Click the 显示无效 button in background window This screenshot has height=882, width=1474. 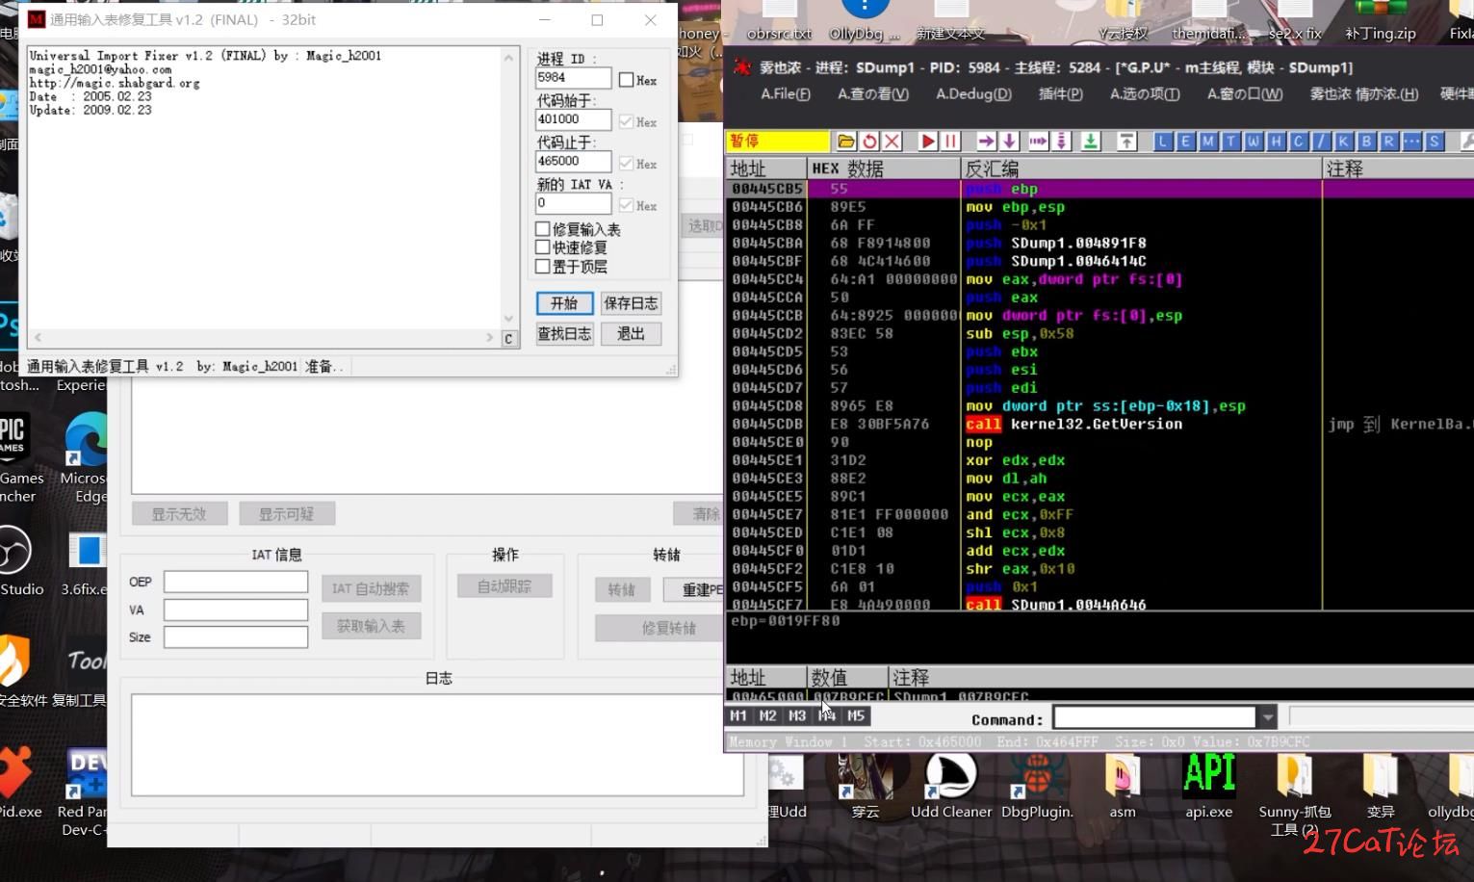179,514
